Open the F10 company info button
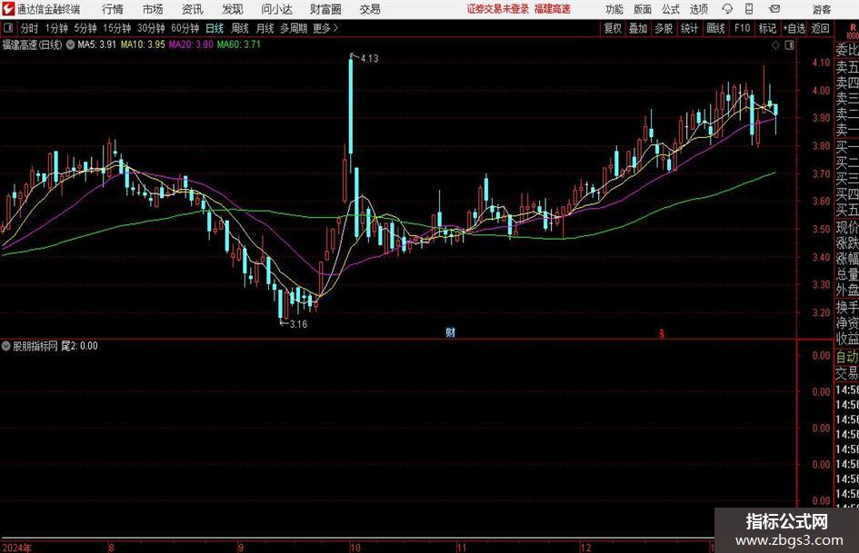Screen dimensions: 859x553 pyautogui.click(x=742, y=28)
